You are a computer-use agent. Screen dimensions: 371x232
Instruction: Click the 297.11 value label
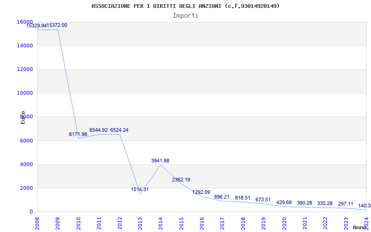[345, 204]
